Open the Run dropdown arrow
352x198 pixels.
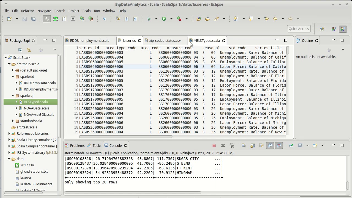[171, 19]
